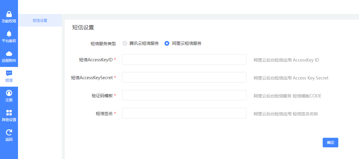Open 平台版权 bell icon in sidebar
This screenshot has height=159, width=359.
point(9,34)
